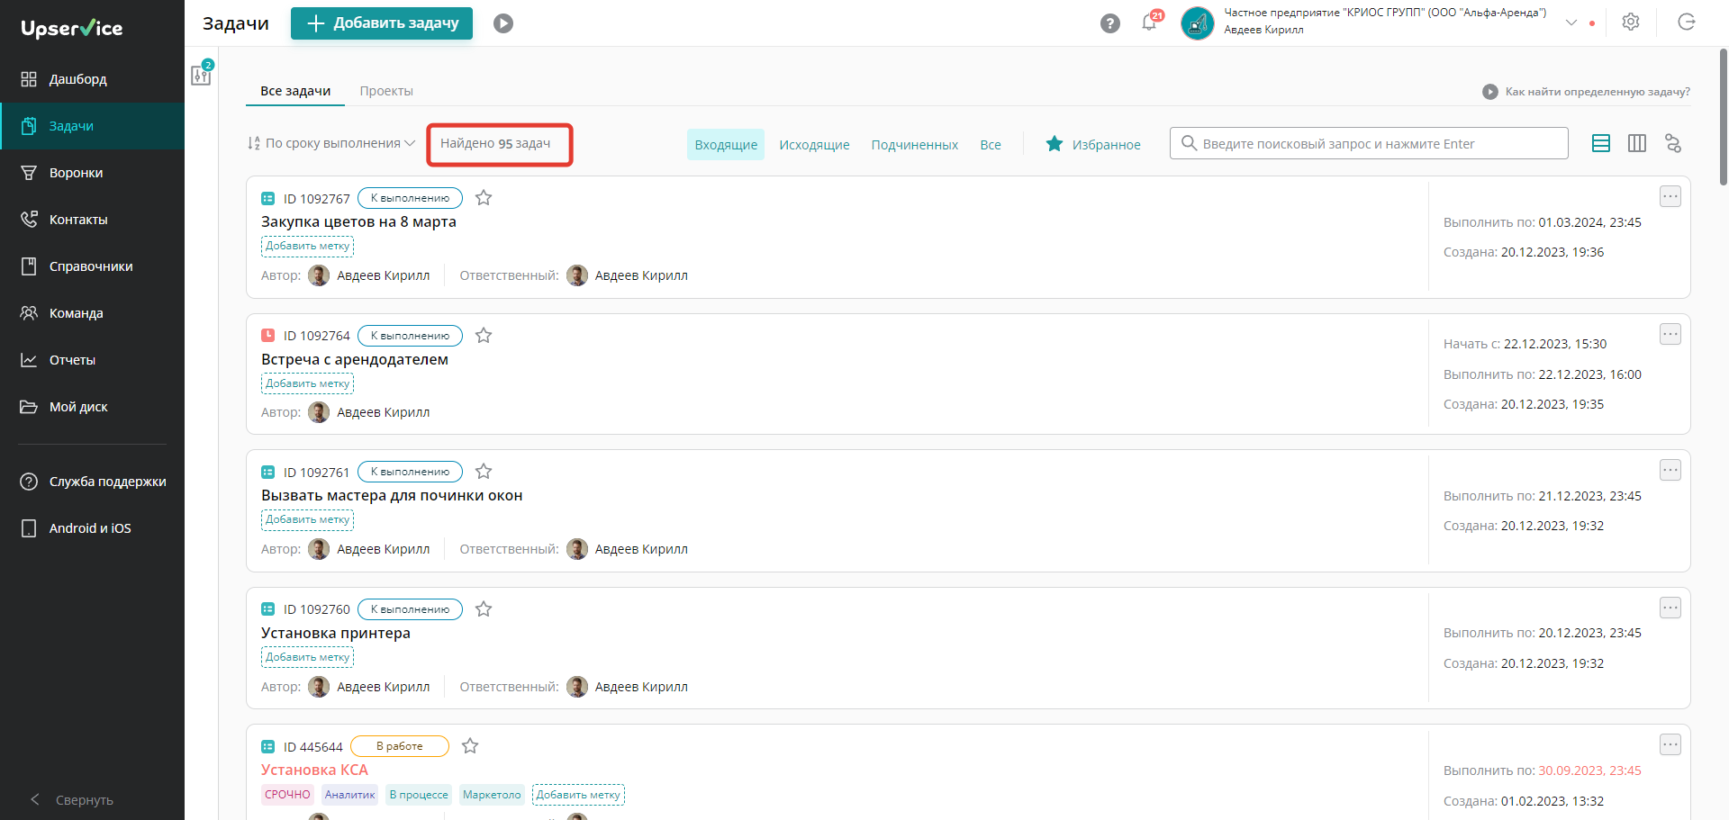Star task Установка КСА
The height and width of the screenshot is (820, 1729).
(x=470, y=746)
